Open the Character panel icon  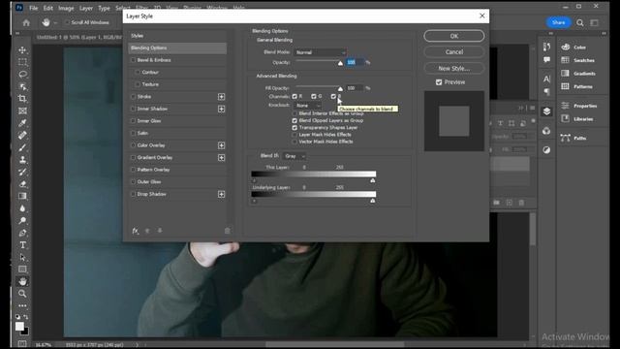[x=546, y=79]
